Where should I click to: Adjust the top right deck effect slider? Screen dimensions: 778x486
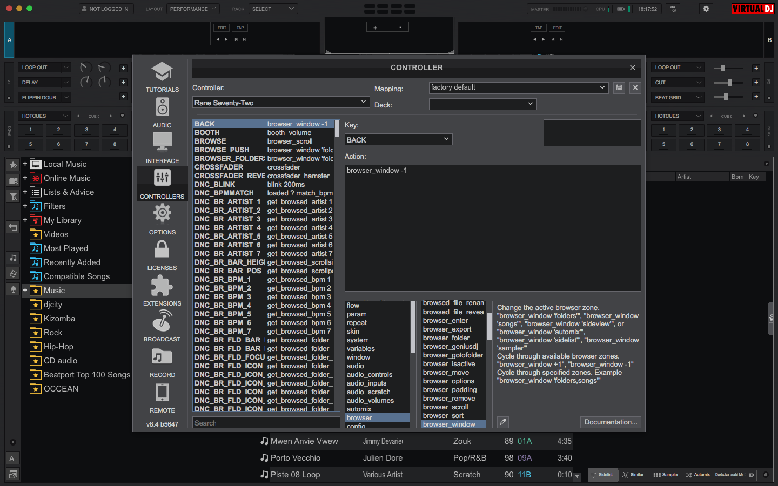point(723,68)
